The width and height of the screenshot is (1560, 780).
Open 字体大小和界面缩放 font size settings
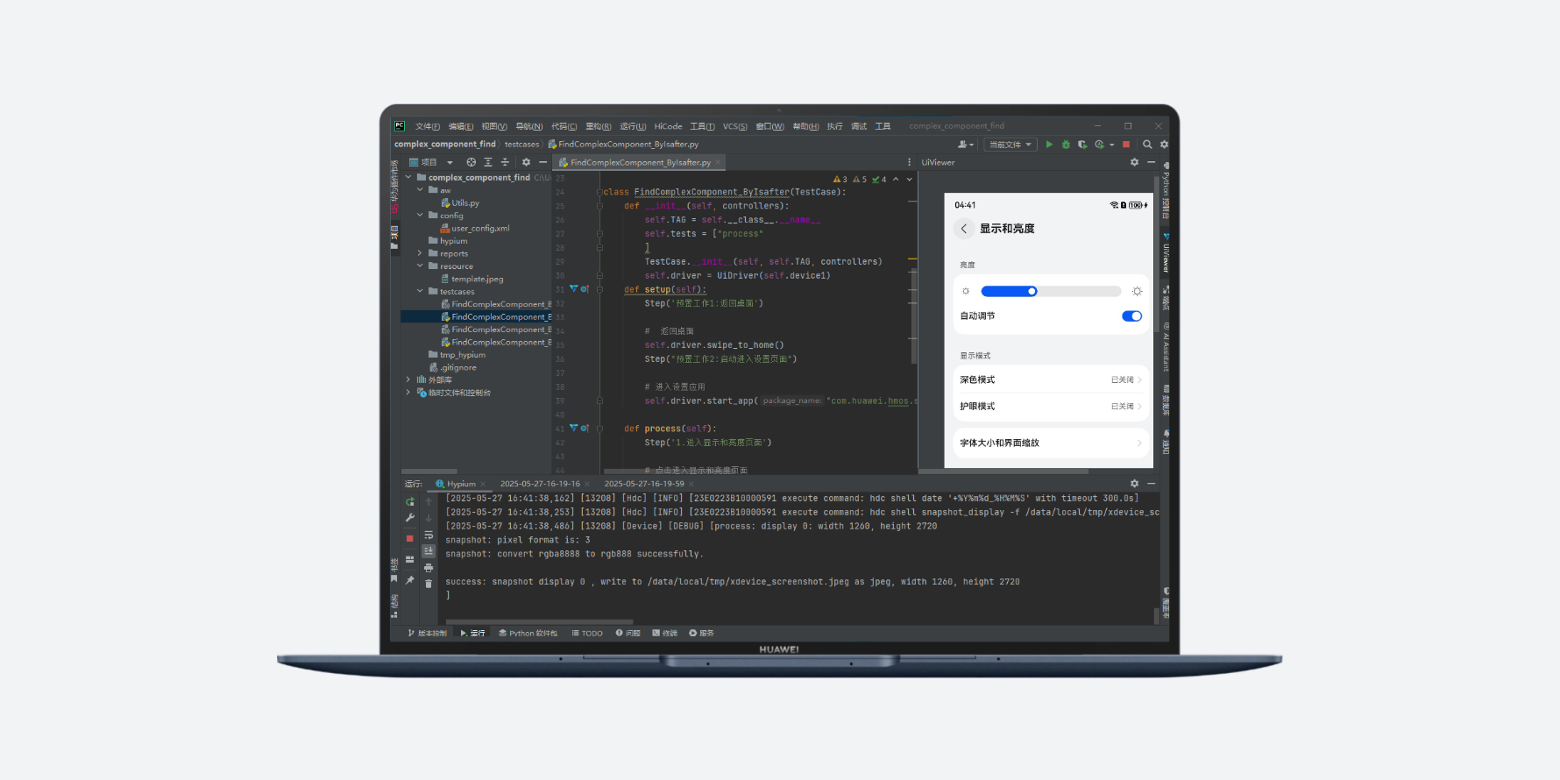coord(1050,443)
